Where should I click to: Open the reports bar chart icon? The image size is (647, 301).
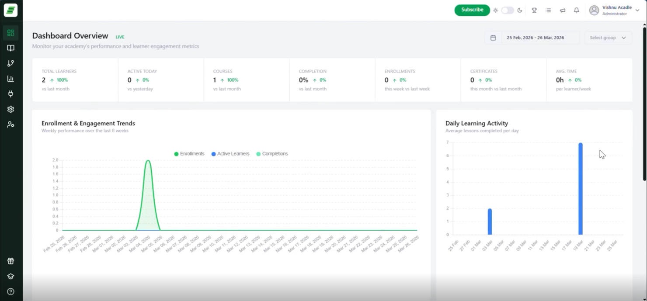click(x=10, y=79)
